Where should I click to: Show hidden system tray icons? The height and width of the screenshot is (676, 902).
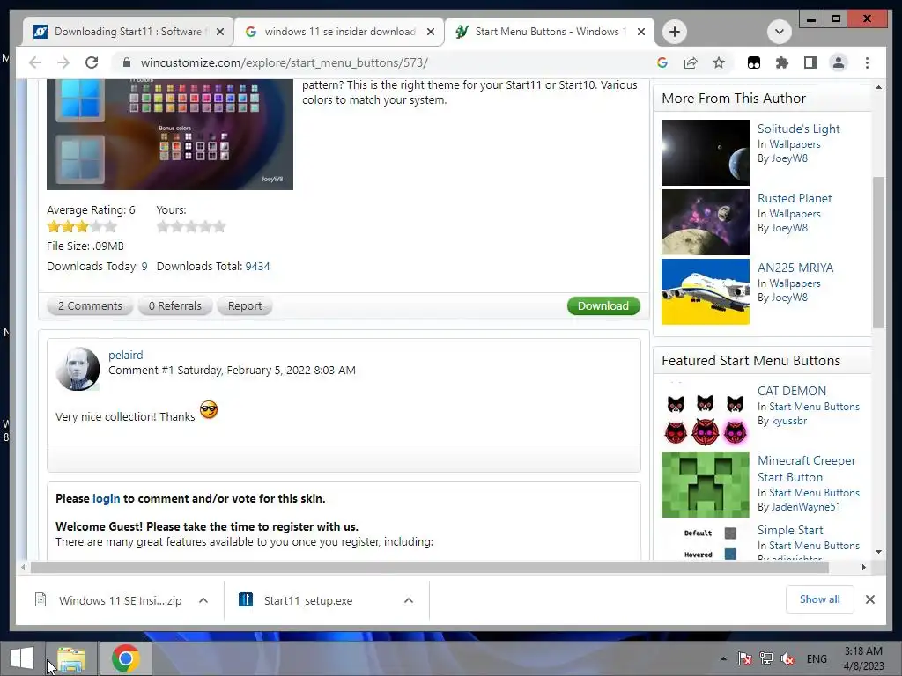coord(723,658)
